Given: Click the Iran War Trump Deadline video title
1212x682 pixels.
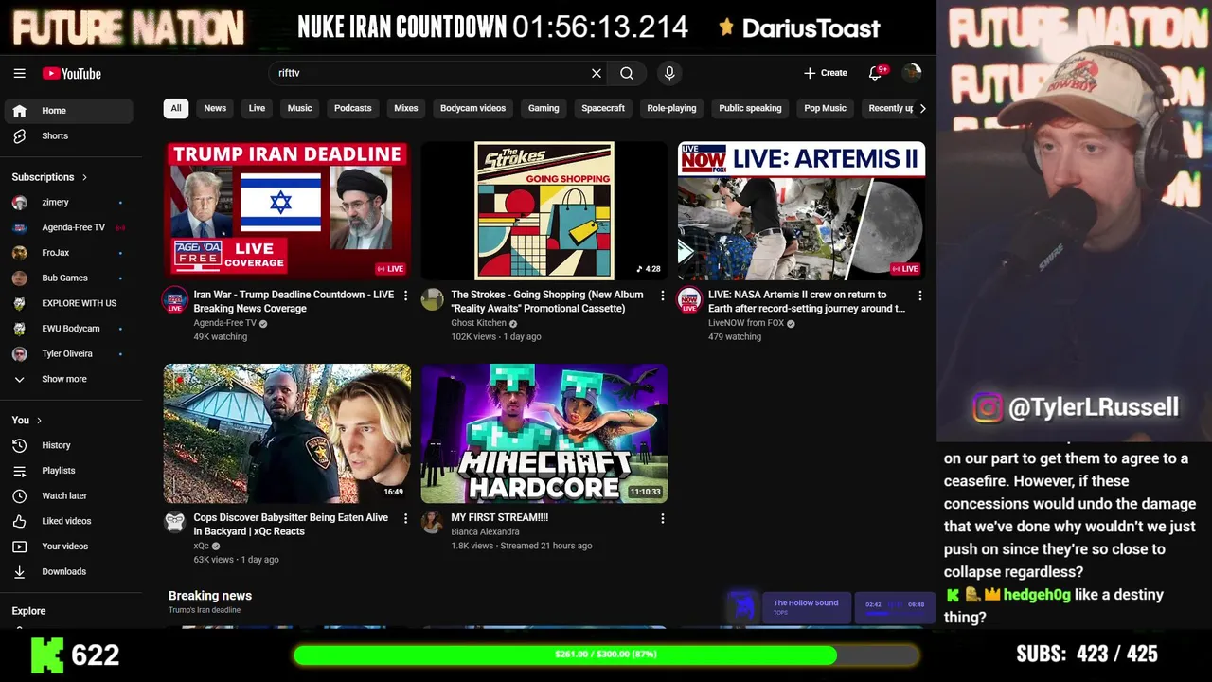Looking at the screenshot, I should tap(294, 301).
